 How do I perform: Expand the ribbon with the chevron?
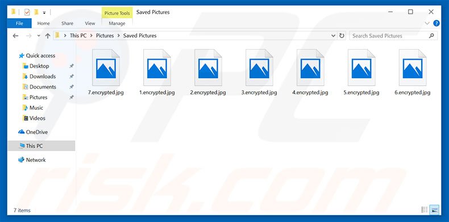pyautogui.click(x=427, y=23)
